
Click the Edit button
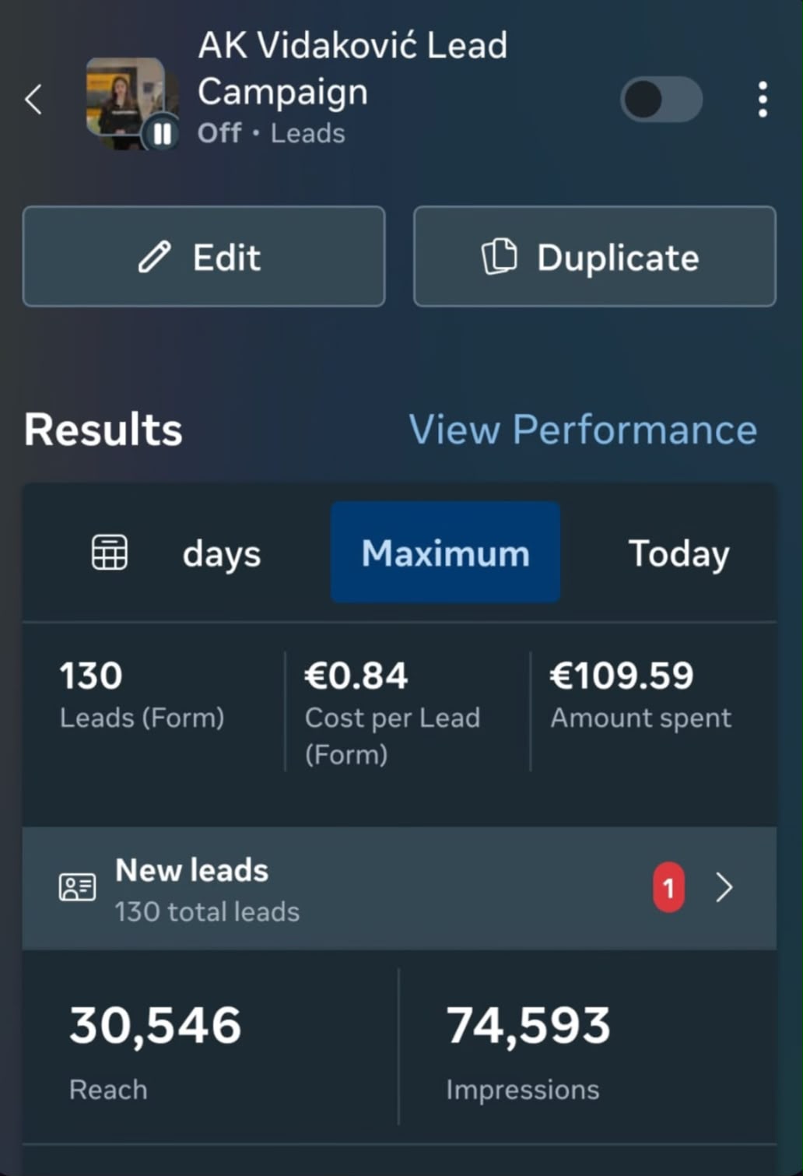coord(204,256)
